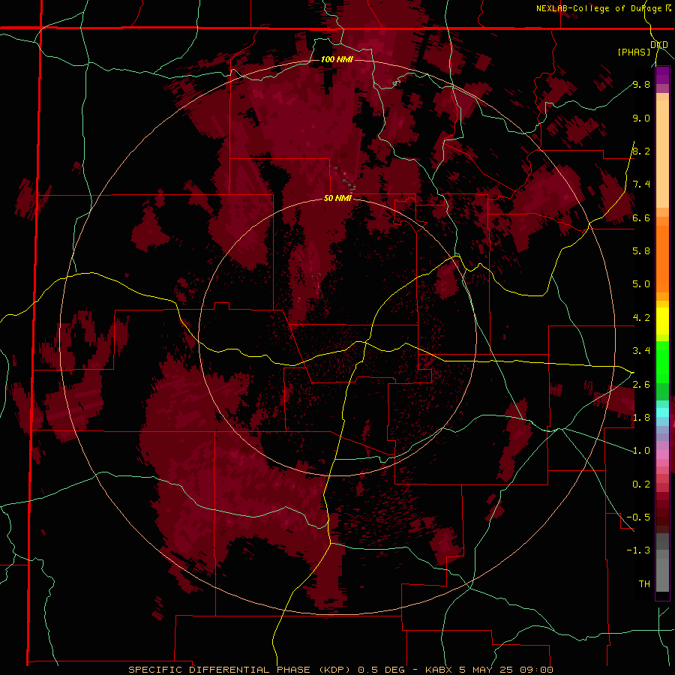675x675 pixels.
Task: Click the 9.0 scale value
Action: tap(641, 118)
